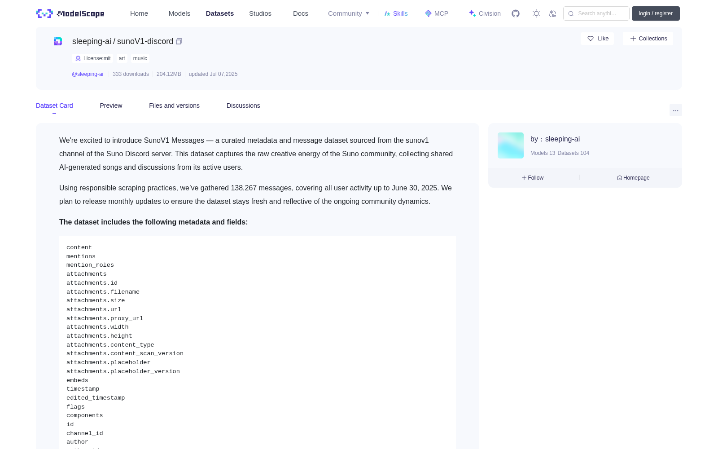
Task: Click the 'mention_roles' field line
Action: coord(90,265)
